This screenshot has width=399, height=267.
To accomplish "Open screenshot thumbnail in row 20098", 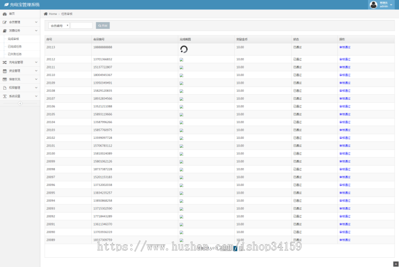I will (x=181, y=169).
